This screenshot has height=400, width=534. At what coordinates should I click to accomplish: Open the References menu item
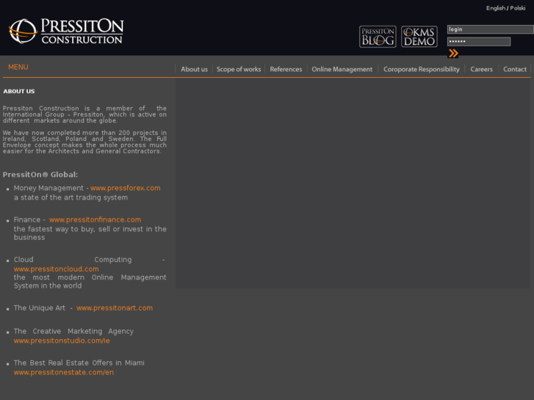click(286, 69)
